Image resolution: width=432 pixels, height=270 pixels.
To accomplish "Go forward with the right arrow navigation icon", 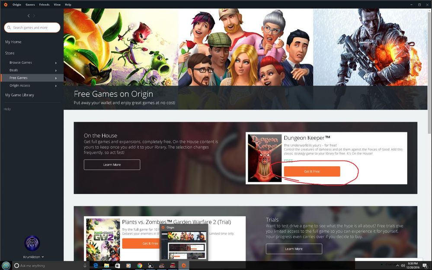I will click(34, 16).
